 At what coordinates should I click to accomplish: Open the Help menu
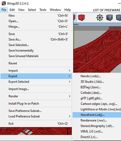tap(67, 10)
